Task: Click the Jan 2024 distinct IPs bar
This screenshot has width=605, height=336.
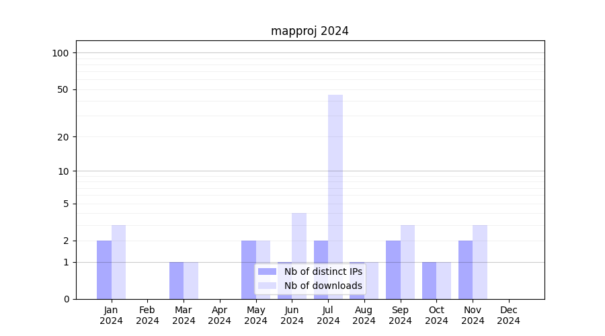Action: point(104,269)
